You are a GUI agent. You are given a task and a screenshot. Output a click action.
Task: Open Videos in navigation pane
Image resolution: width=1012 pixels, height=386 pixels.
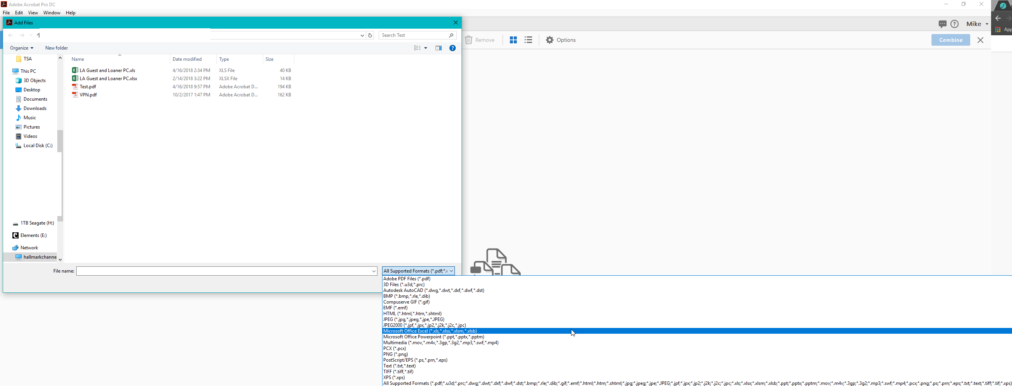tap(26, 136)
